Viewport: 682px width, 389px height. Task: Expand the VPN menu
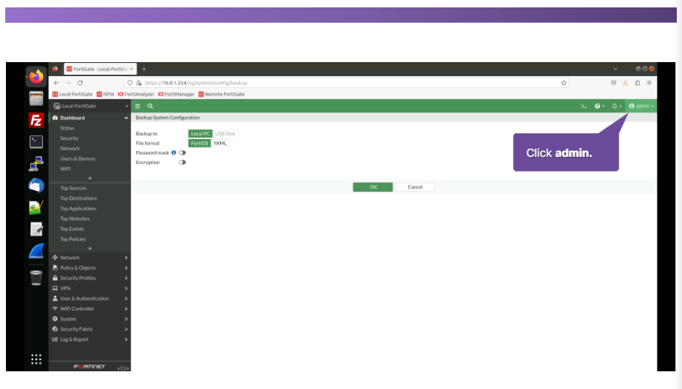90,288
